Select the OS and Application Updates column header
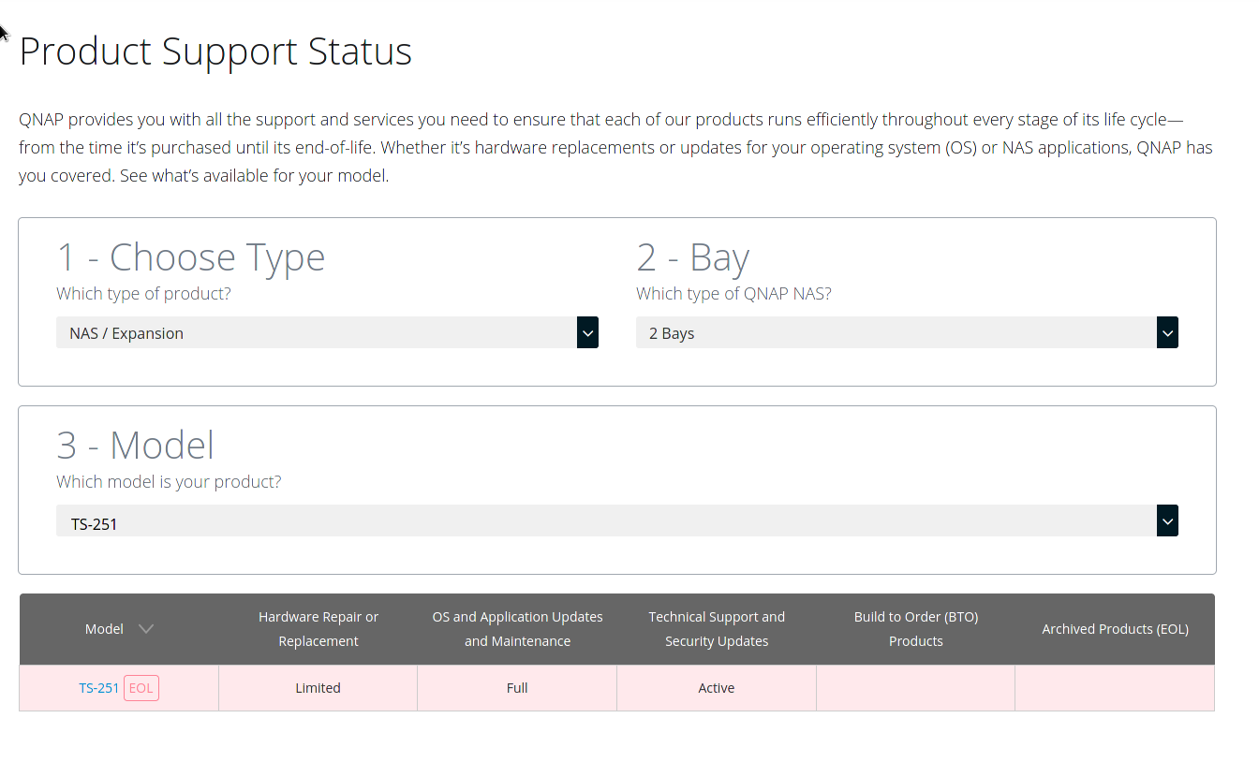Viewport: 1259px width, 762px height. (x=517, y=629)
